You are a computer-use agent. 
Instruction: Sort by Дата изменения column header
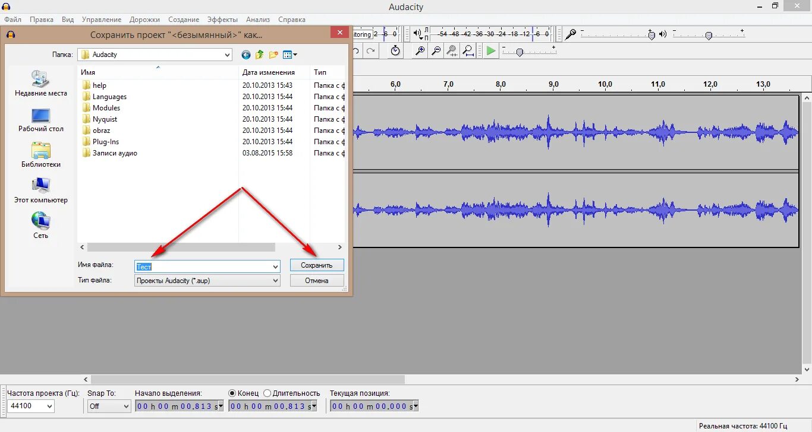pos(274,72)
